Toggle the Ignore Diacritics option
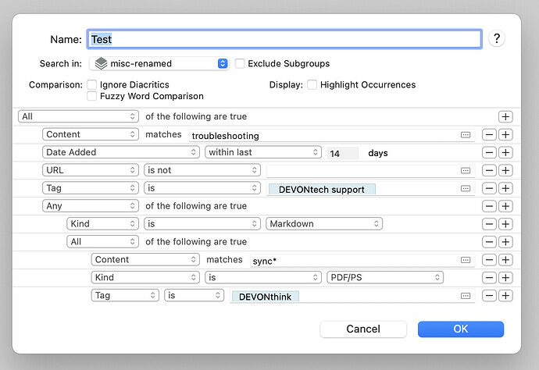Image resolution: width=539 pixels, height=370 pixels. 93,84
